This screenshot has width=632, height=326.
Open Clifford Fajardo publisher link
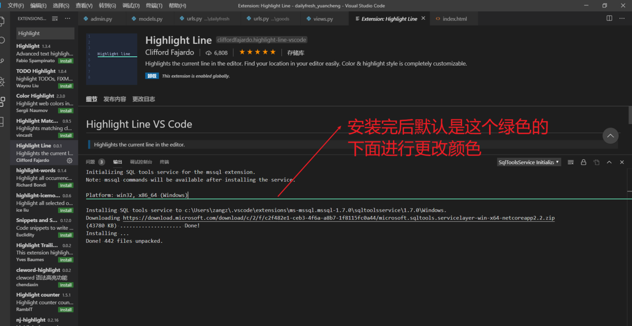coord(170,53)
